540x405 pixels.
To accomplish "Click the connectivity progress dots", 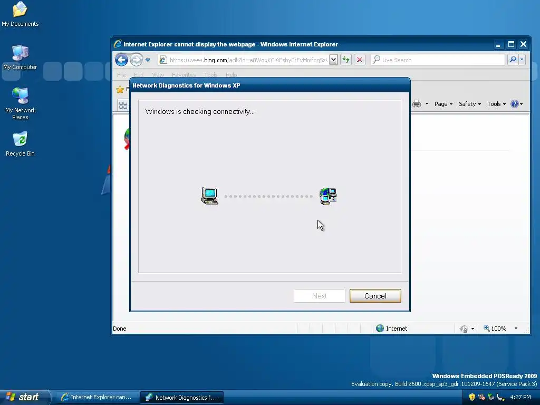I will tap(268, 196).
